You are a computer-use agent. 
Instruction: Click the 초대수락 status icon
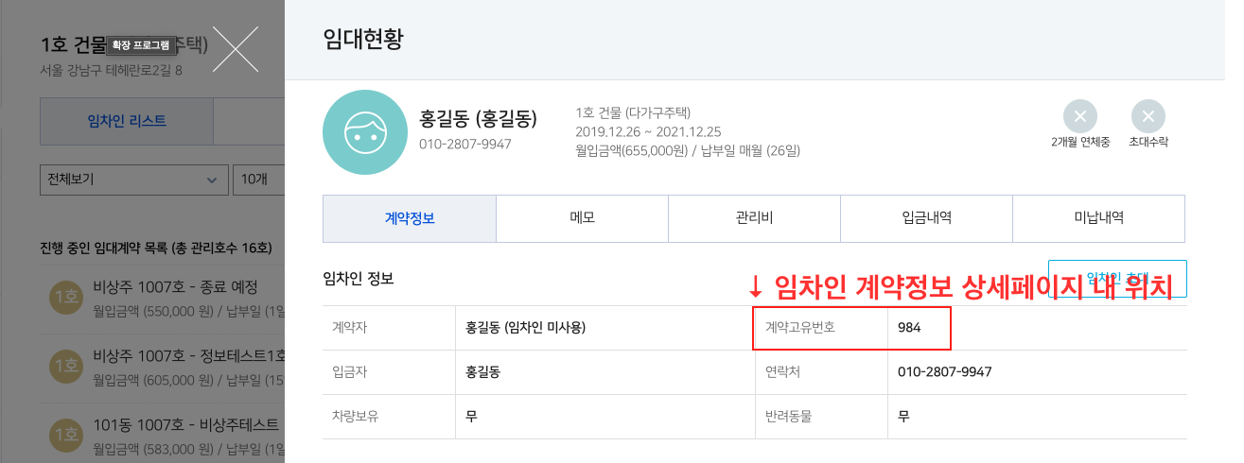pyautogui.click(x=1148, y=116)
